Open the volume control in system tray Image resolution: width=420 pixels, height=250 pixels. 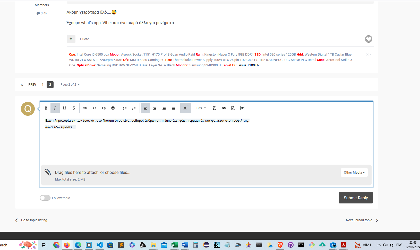pyautogui.click(x=385, y=245)
